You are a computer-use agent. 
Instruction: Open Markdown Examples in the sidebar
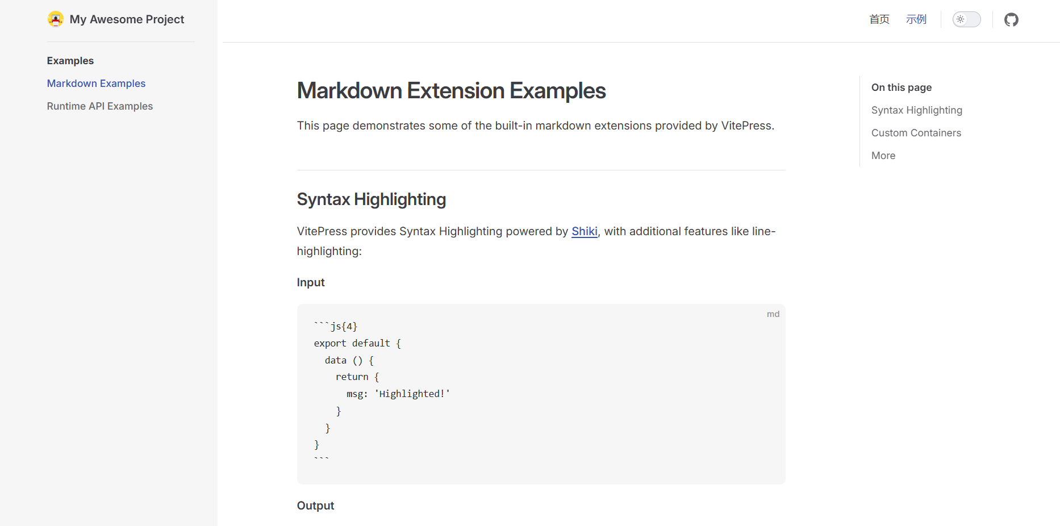(96, 84)
